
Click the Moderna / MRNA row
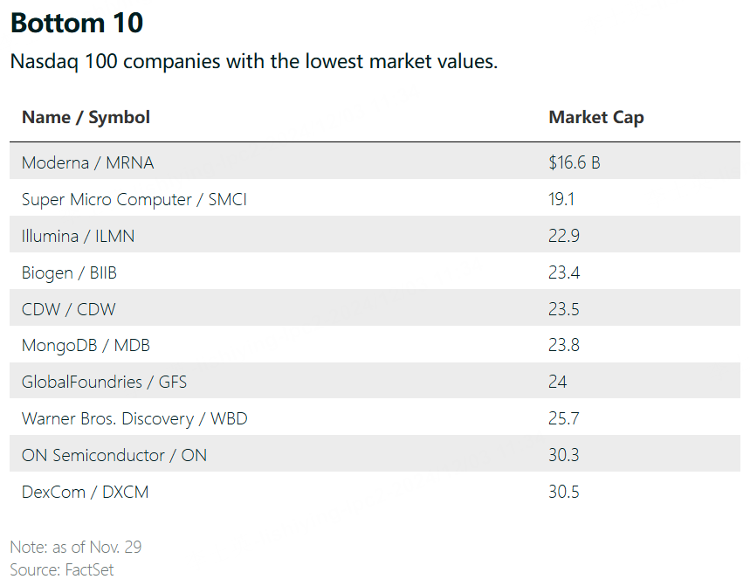pos(87,162)
